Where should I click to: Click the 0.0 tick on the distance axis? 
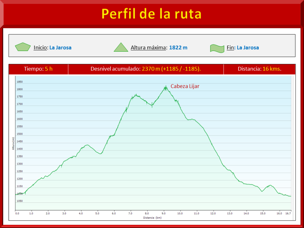(x=16, y=213)
